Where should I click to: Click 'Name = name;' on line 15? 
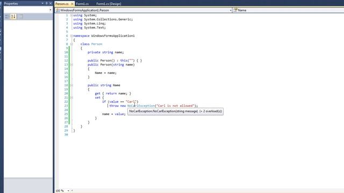pyautogui.click(x=105, y=73)
